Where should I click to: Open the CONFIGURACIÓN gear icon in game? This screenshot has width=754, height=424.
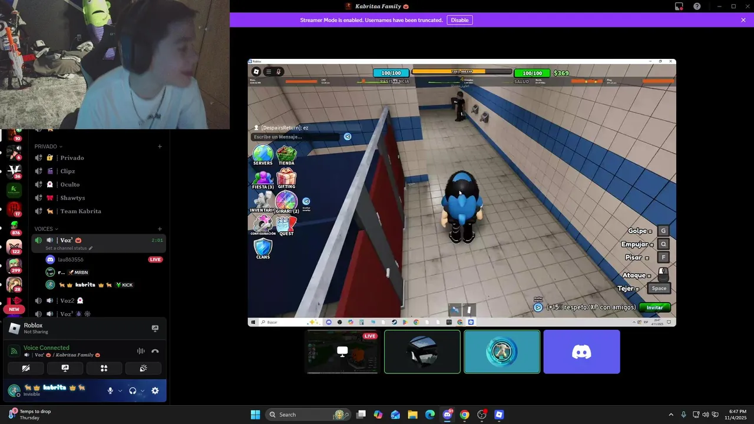pyautogui.click(x=263, y=226)
